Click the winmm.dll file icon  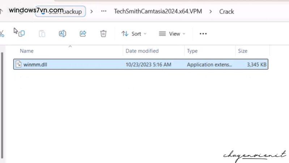(18, 65)
